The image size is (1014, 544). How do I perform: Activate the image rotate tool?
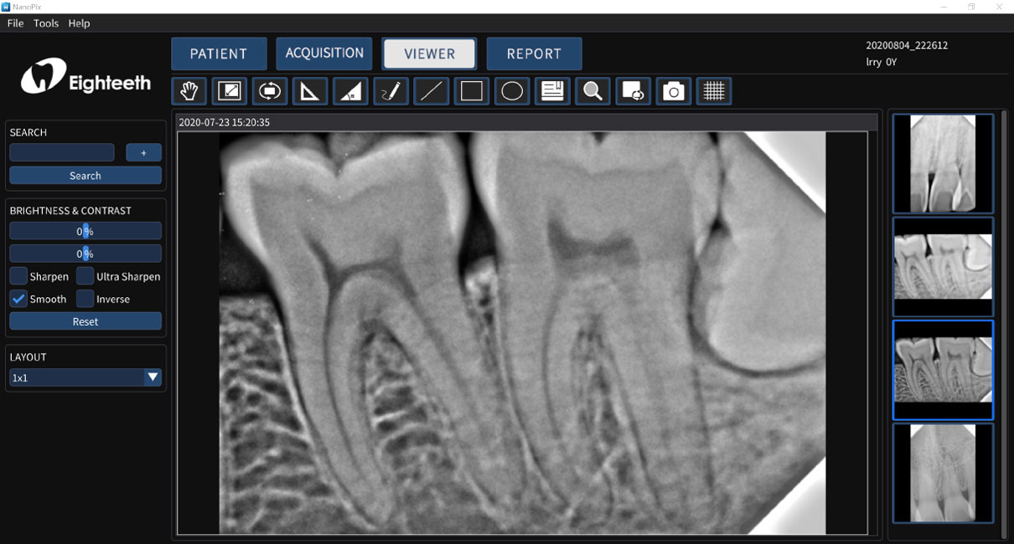tap(269, 90)
